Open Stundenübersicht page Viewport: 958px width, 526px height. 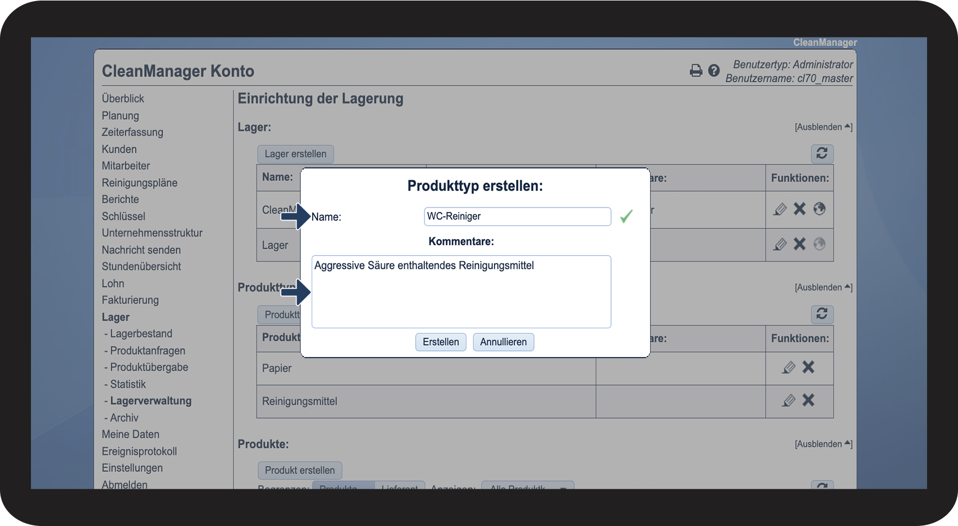tap(142, 267)
